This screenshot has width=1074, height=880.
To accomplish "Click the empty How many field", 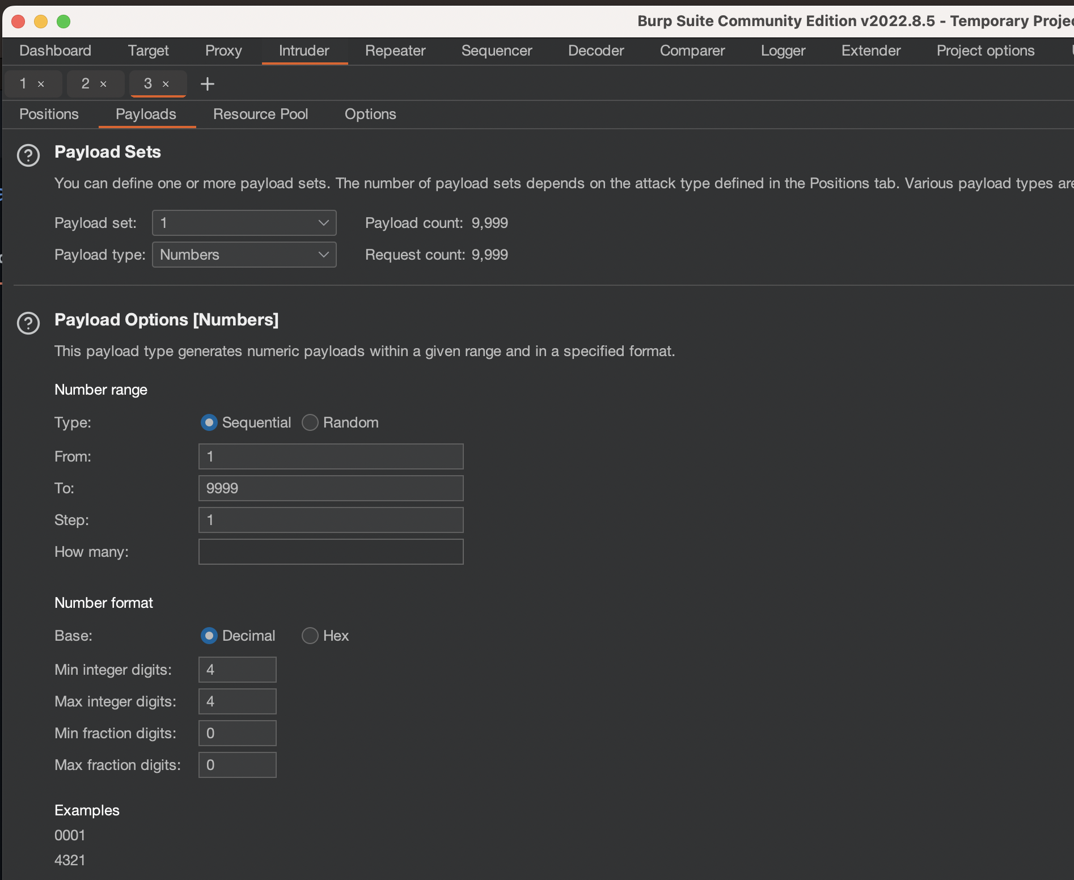I will [331, 552].
